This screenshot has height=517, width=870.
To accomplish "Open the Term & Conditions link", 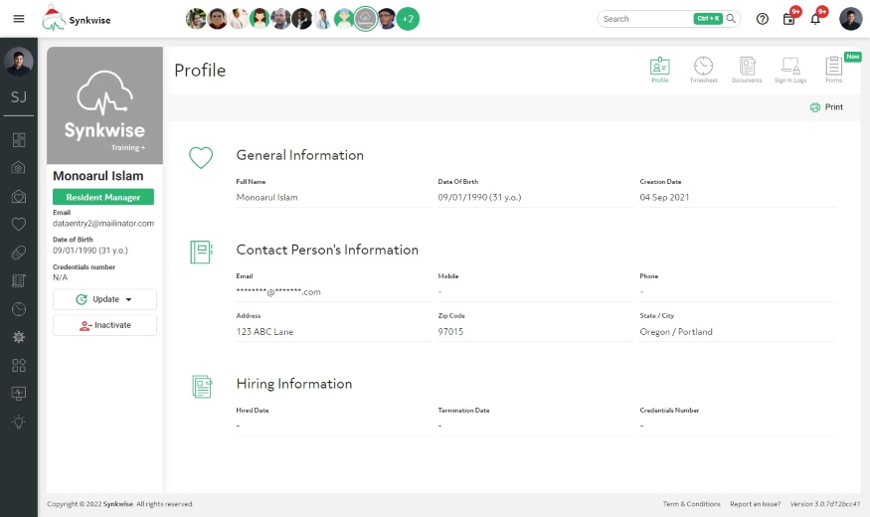I will tap(691, 504).
